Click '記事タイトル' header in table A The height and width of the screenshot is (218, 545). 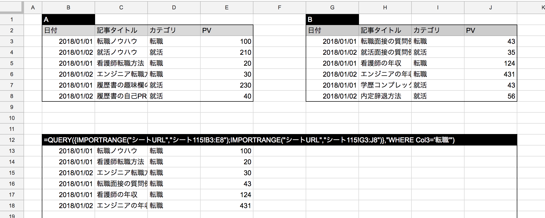click(121, 31)
